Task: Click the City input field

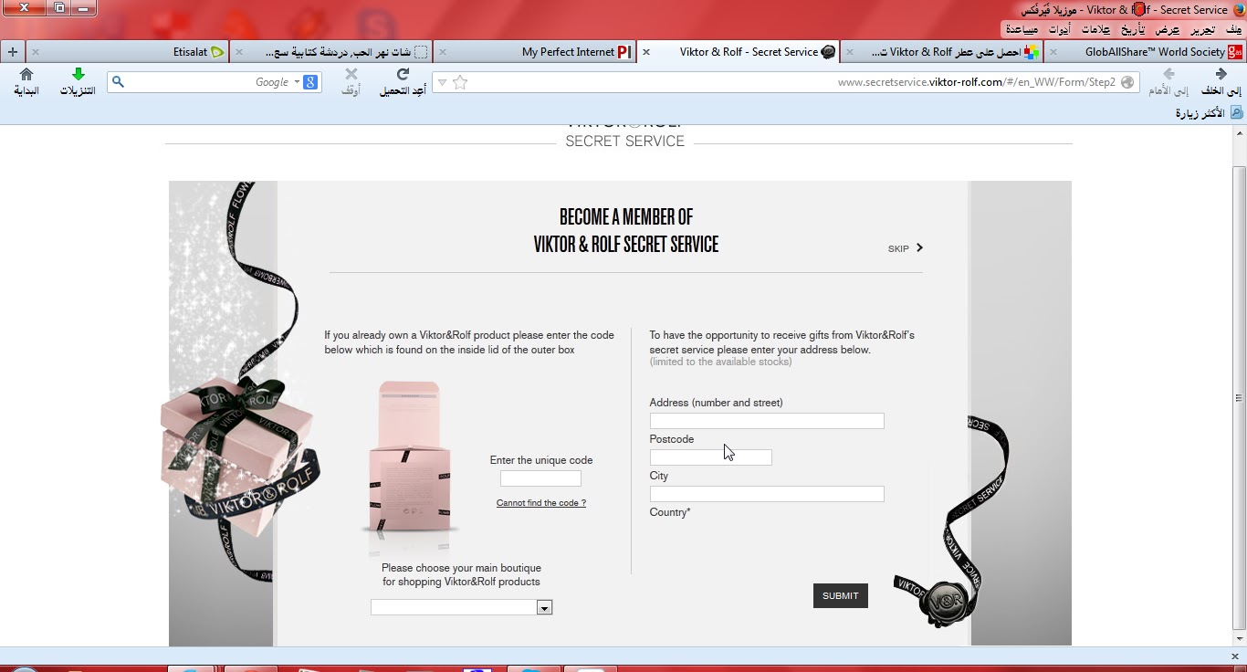Action: point(767,494)
